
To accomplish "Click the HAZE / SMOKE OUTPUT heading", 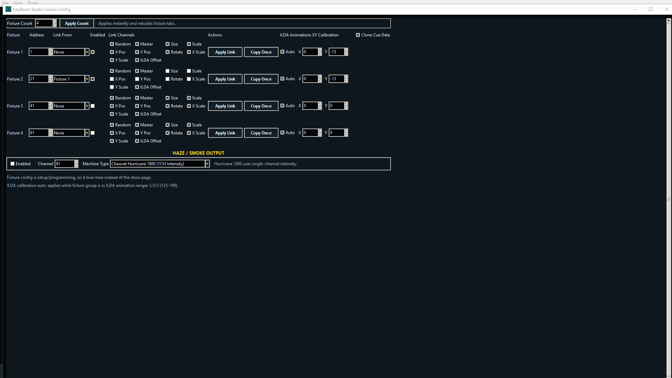I will click(198, 153).
